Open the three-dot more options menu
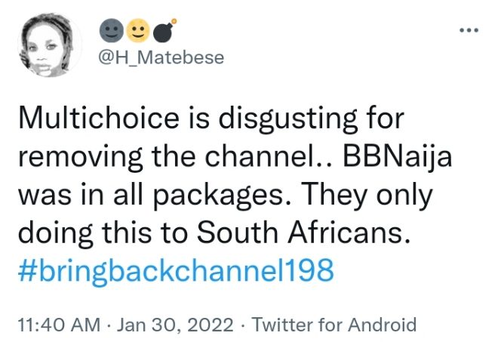This screenshot has width=498, height=342. pos(469,31)
